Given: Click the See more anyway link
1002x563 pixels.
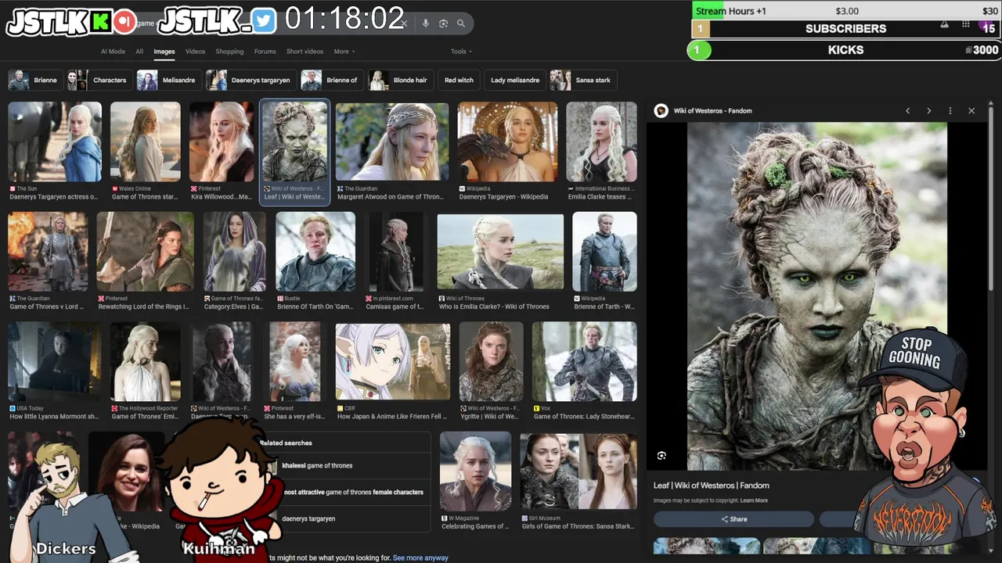Looking at the screenshot, I should (x=420, y=558).
